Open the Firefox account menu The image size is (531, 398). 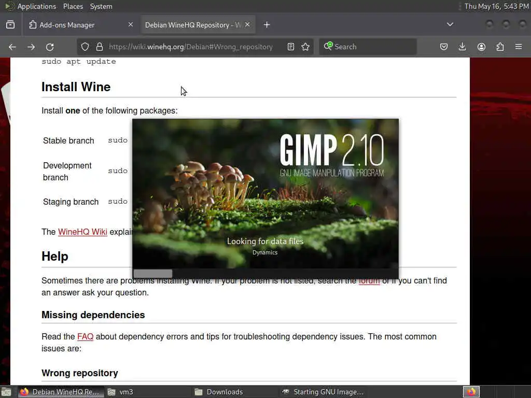(x=481, y=47)
